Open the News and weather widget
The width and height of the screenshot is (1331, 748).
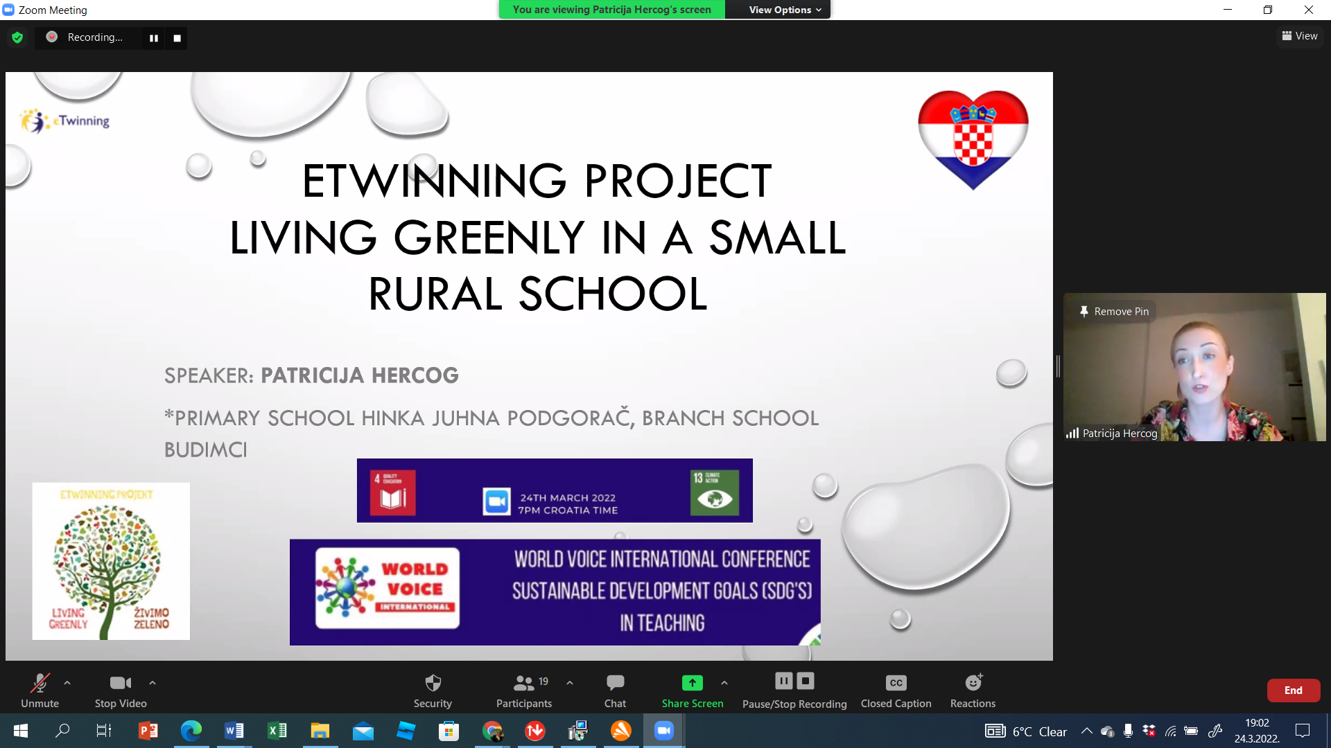click(x=995, y=731)
